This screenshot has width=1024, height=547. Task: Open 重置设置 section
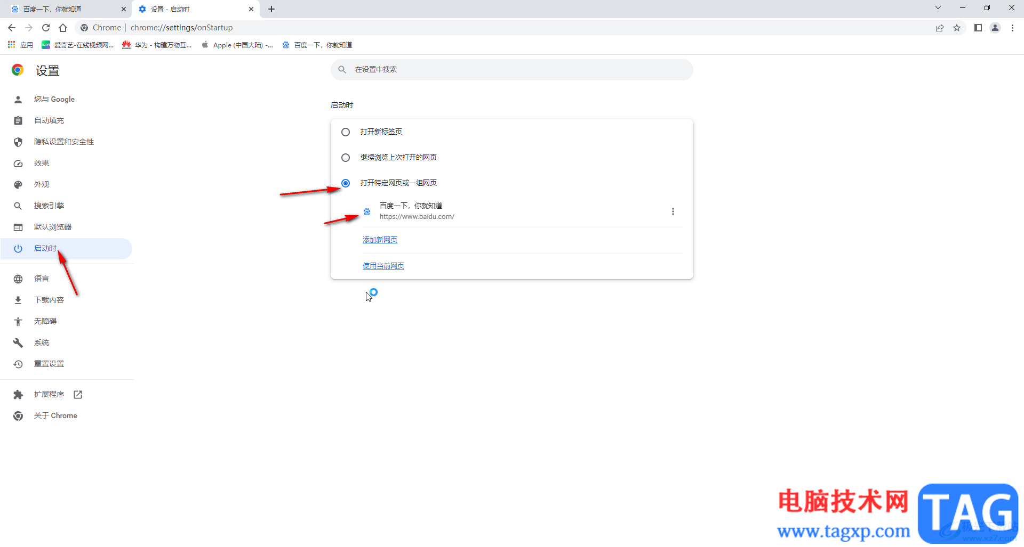pyautogui.click(x=66, y=364)
